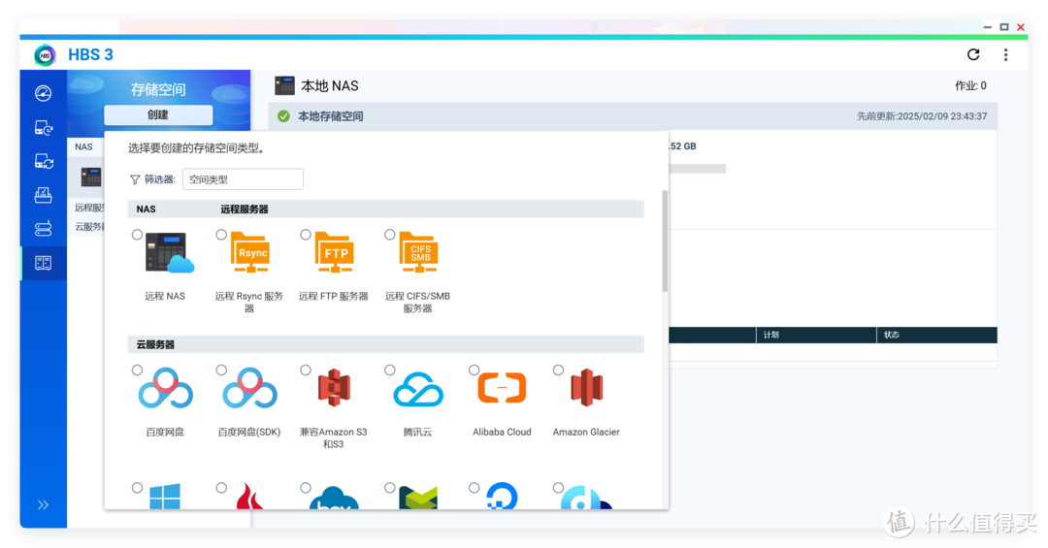The width and height of the screenshot is (1048, 548).
Task: Click the storage type list scrollbar
Action: click(665, 242)
